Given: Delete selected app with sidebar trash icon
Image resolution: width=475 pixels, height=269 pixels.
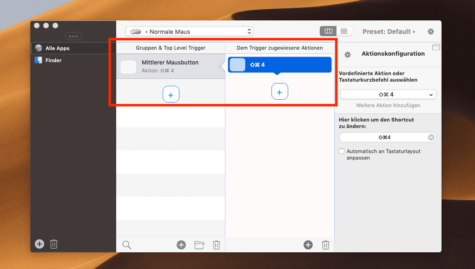Looking at the screenshot, I should (x=54, y=244).
